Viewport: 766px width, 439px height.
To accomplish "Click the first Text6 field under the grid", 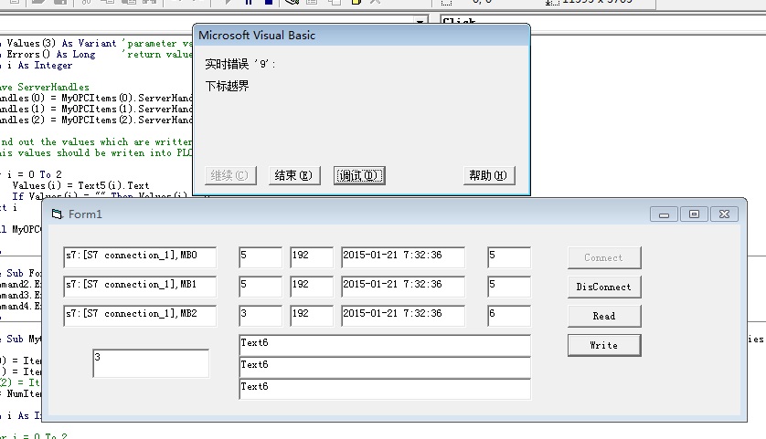I will tap(385, 345).
